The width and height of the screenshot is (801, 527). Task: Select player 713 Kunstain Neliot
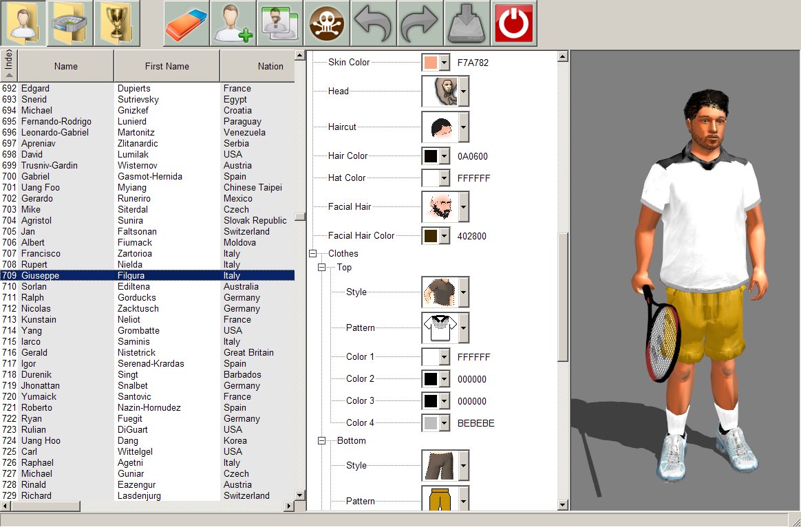(147, 320)
